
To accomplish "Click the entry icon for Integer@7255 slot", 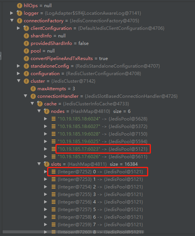I will (x=54, y=194).
